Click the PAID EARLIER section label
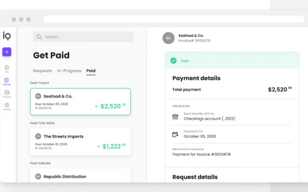This screenshot has width=308, height=192. click(x=40, y=163)
